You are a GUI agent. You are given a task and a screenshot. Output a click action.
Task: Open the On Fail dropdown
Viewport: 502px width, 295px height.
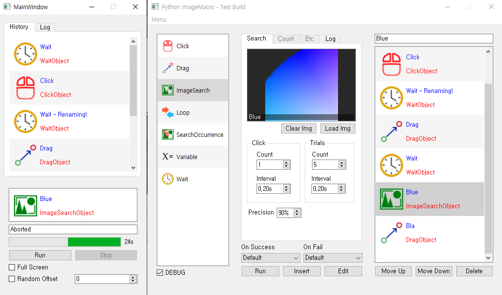pyautogui.click(x=333, y=257)
